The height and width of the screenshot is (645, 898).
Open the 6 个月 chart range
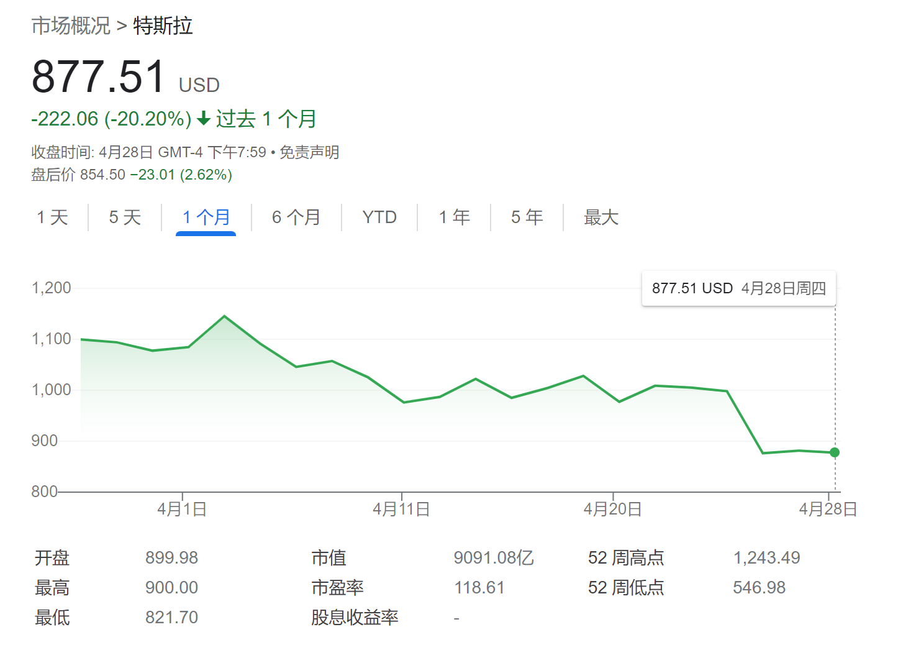pos(296,217)
